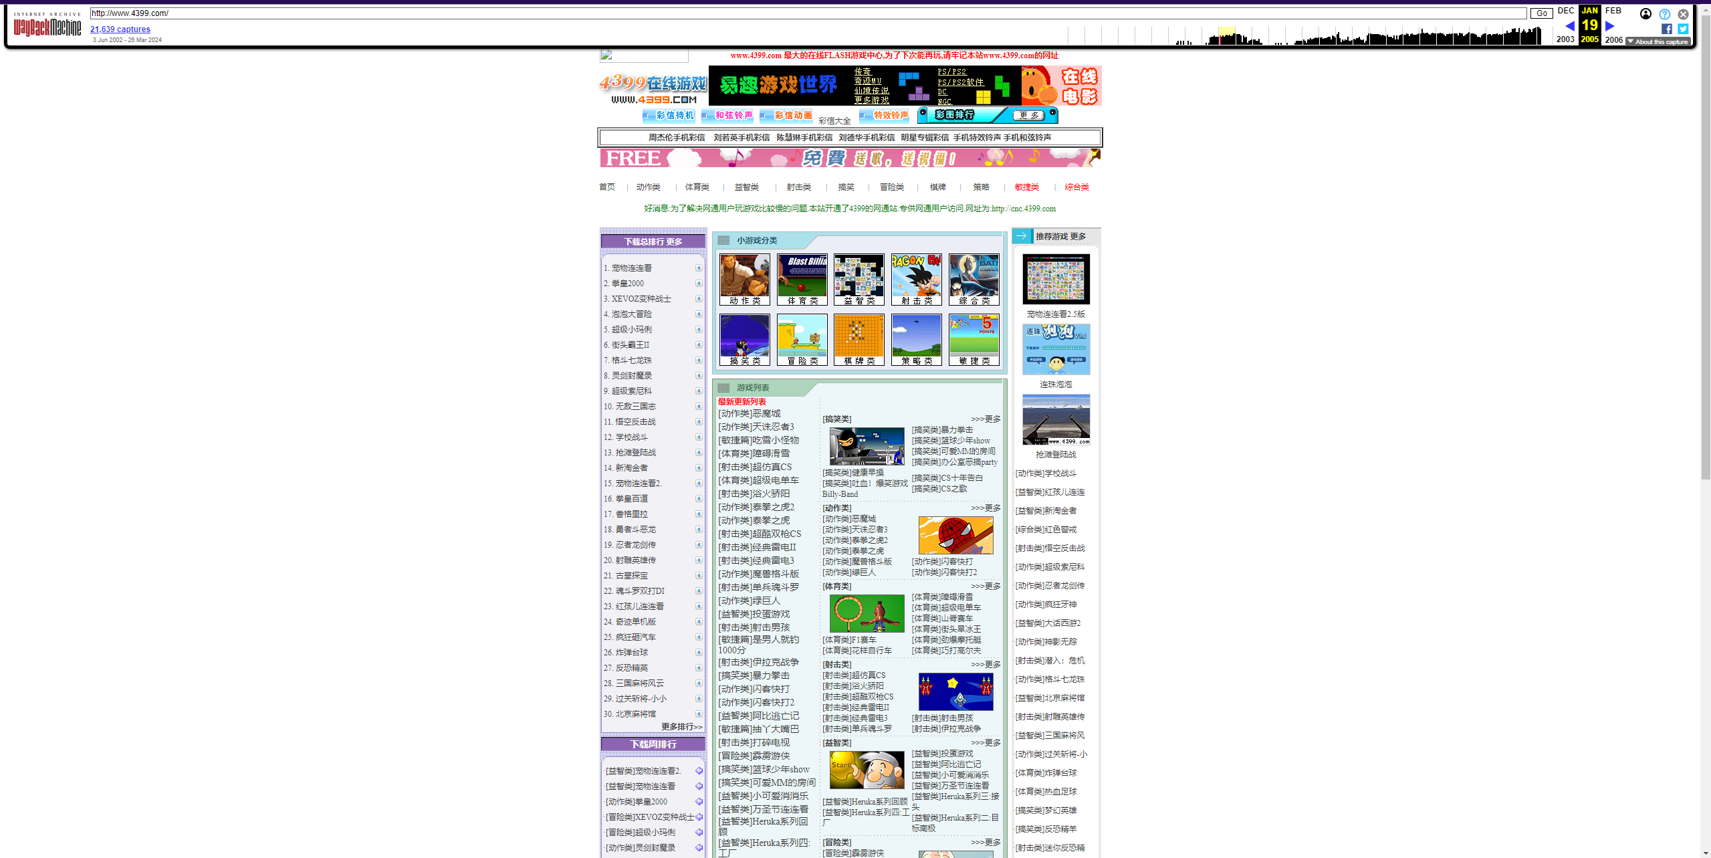Select 射击类 in the navigation menu
The image size is (1711, 858).
click(x=799, y=187)
